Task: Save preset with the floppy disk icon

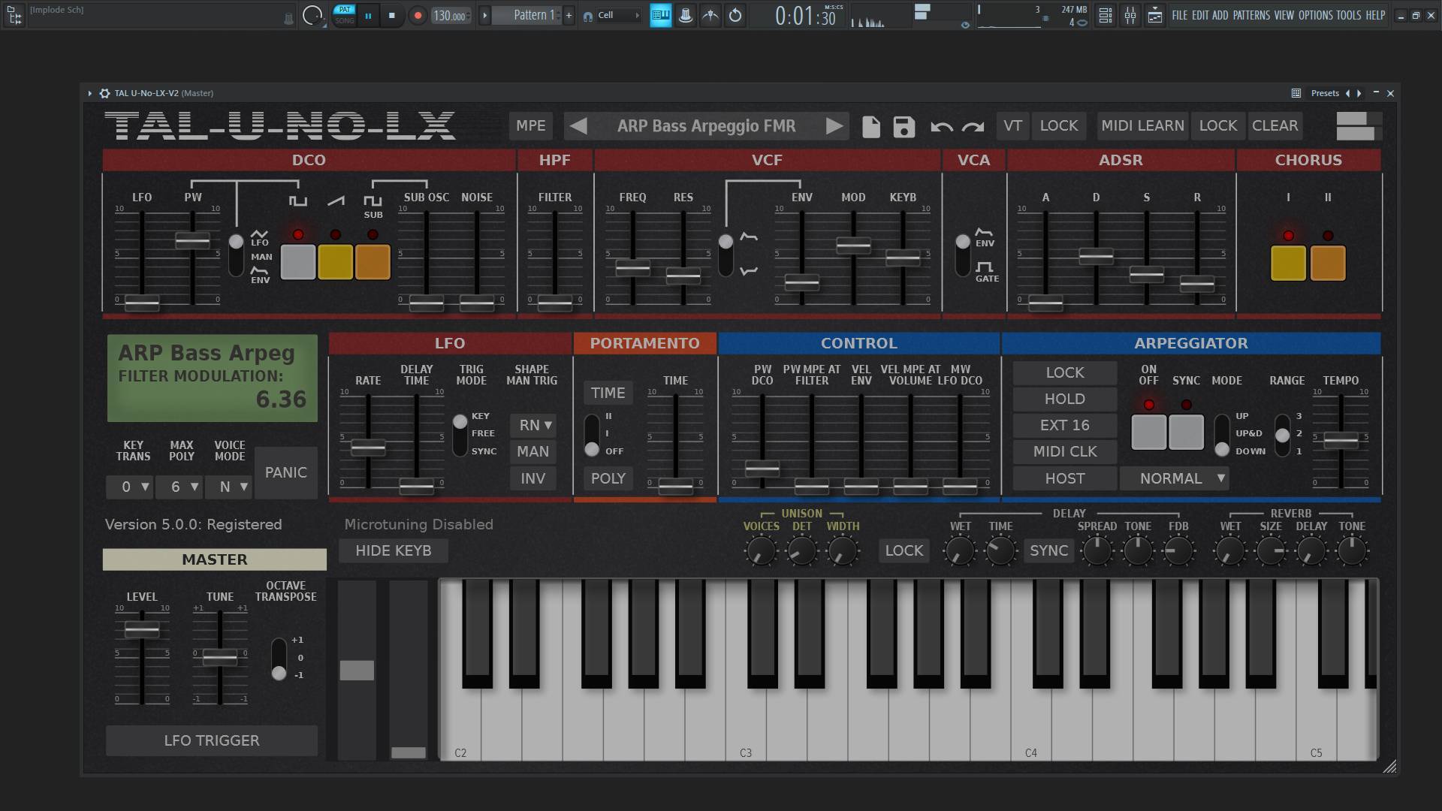Action: pyautogui.click(x=904, y=126)
